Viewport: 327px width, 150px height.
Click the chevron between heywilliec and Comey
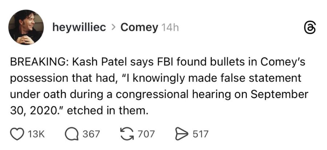[x=114, y=28]
